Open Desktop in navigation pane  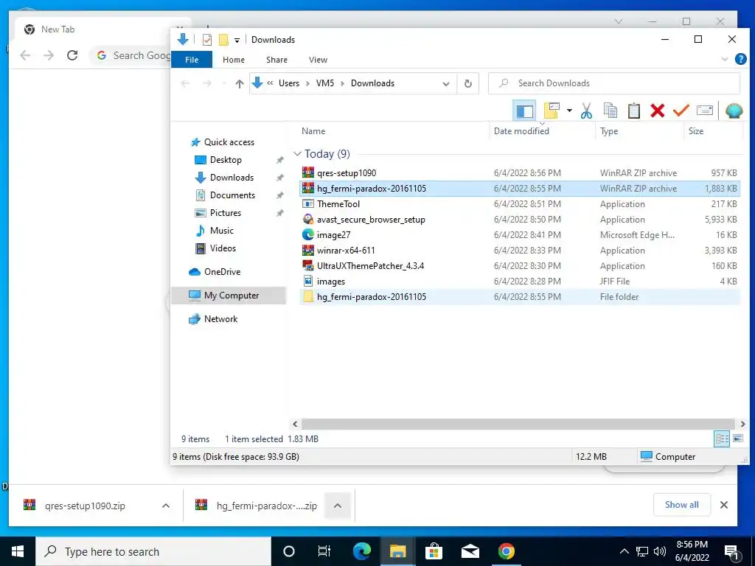[226, 160]
